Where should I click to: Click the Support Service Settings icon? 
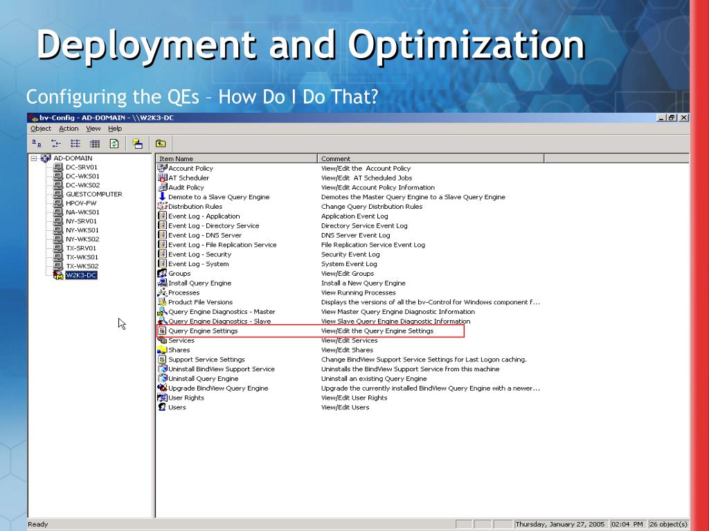[x=162, y=360]
